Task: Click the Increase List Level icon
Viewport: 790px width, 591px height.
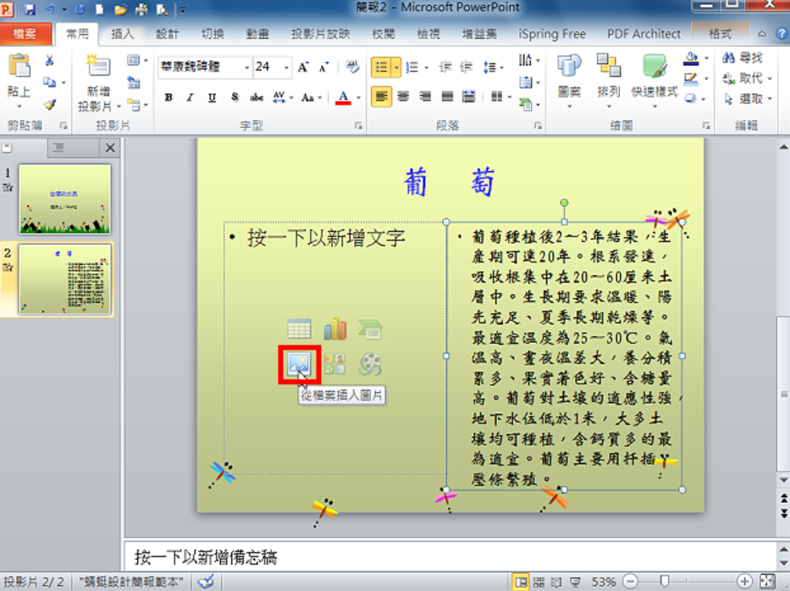Action: 466,67
